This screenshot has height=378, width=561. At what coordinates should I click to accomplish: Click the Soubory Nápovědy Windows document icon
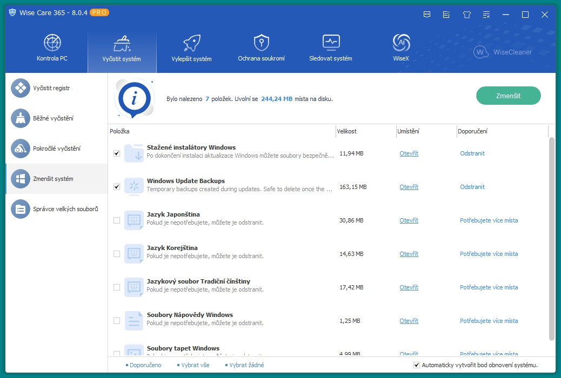[x=134, y=321]
